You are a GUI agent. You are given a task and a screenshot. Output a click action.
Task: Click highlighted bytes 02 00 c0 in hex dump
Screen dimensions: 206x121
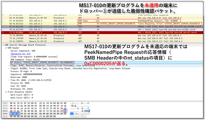click(x=15, y=114)
